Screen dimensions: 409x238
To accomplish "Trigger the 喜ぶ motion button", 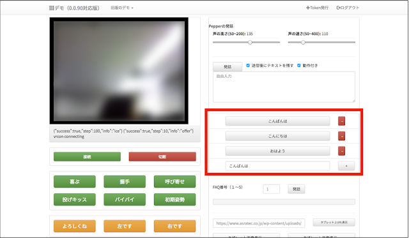I will pos(75,181).
